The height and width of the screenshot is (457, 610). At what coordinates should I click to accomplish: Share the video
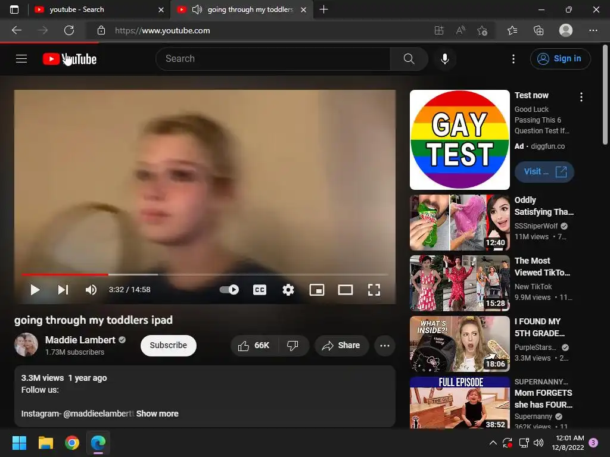341,346
